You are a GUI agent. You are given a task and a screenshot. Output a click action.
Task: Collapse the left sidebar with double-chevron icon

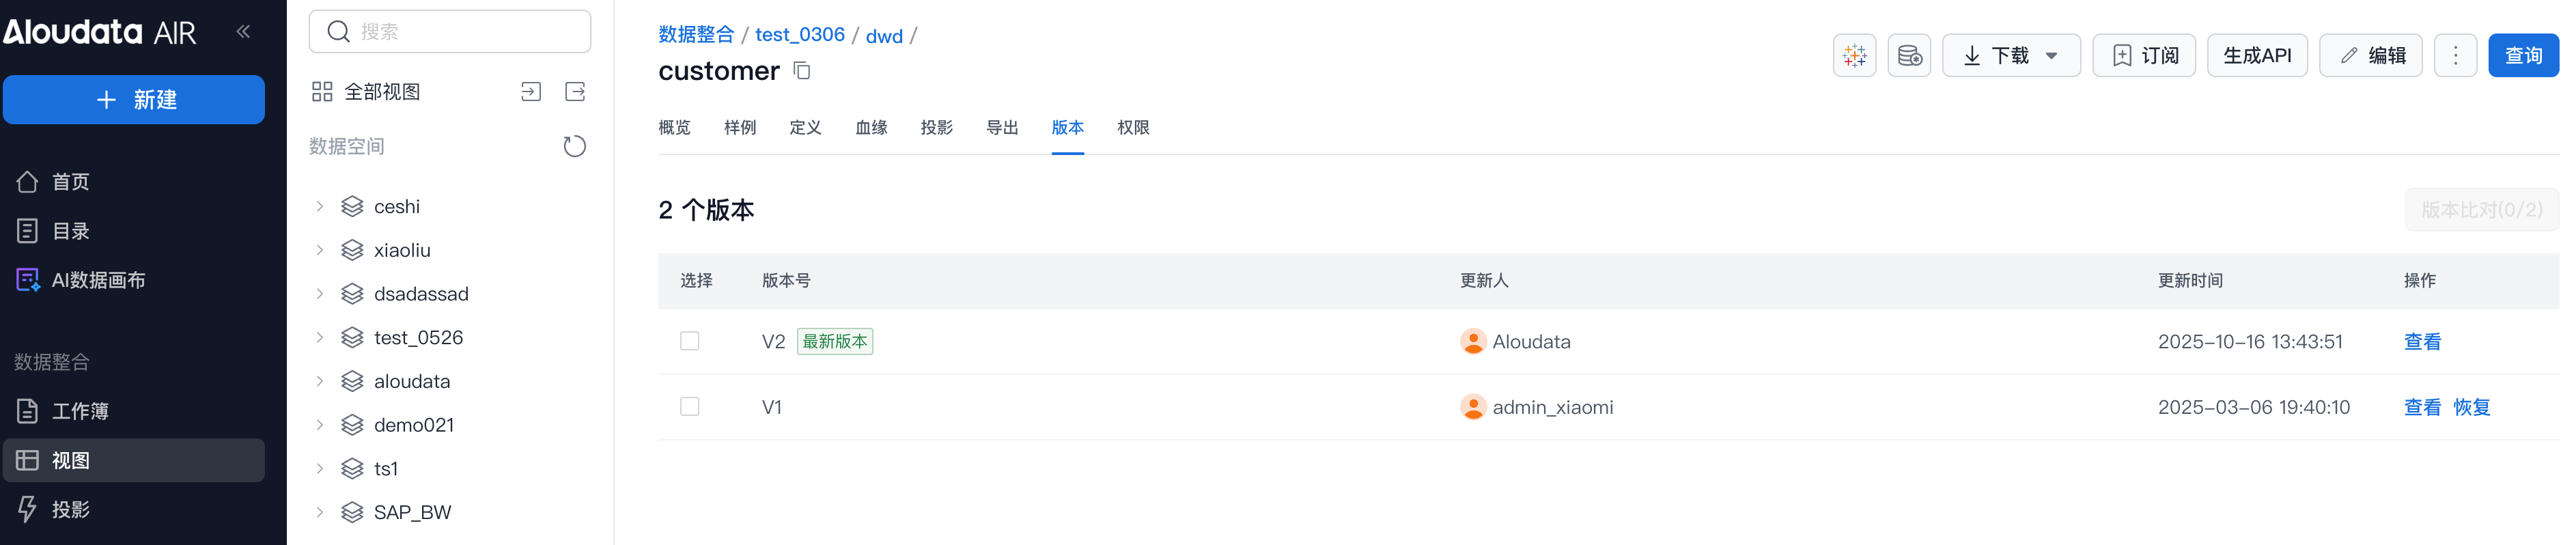point(243,32)
